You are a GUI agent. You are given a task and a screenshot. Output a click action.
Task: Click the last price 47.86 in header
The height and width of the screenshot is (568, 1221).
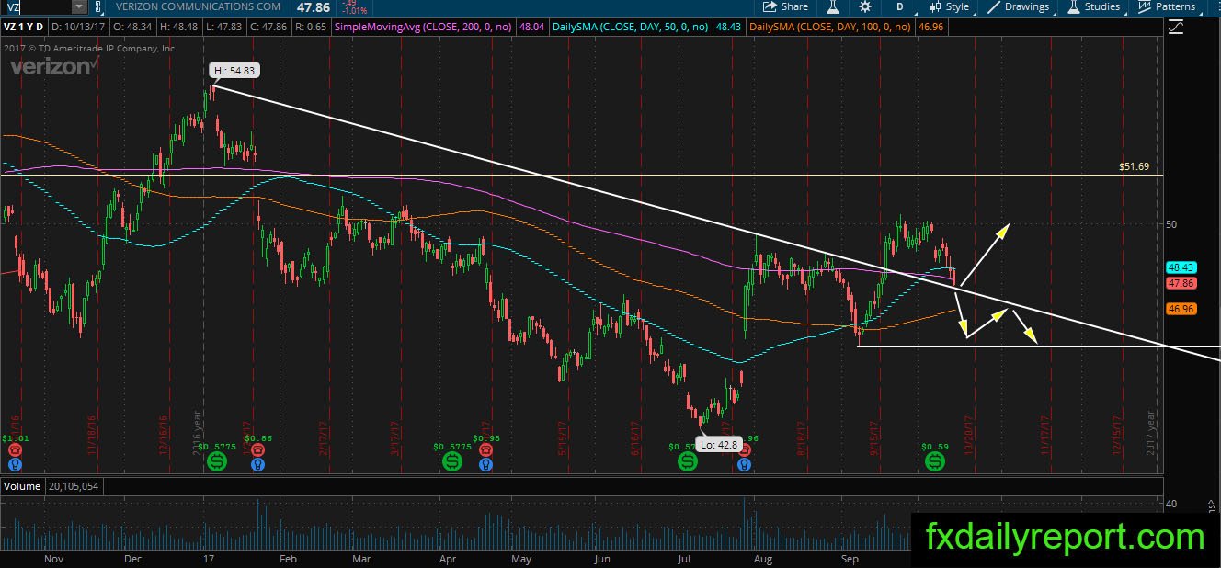tap(314, 6)
